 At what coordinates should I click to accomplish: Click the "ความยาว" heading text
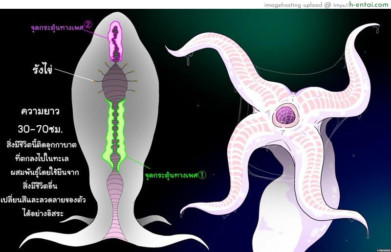pyautogui.click(x=41, y=111)
